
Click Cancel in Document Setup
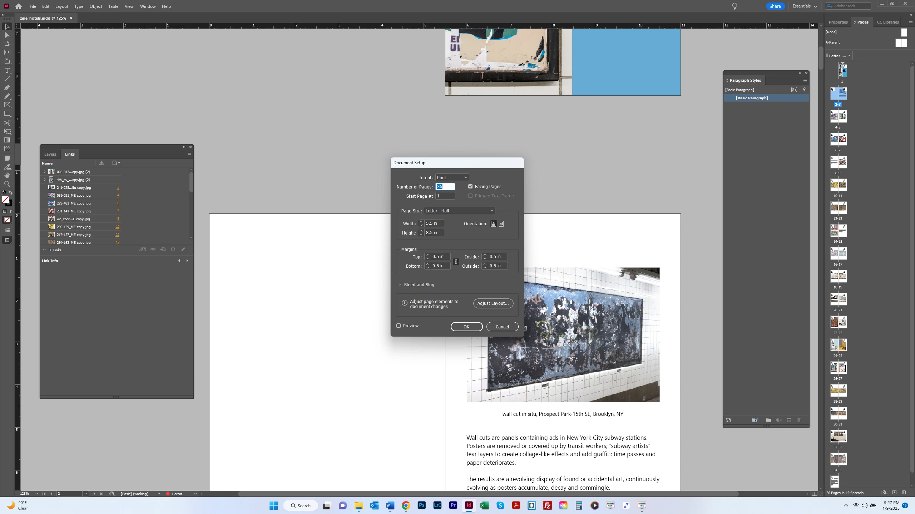[502, 327]
